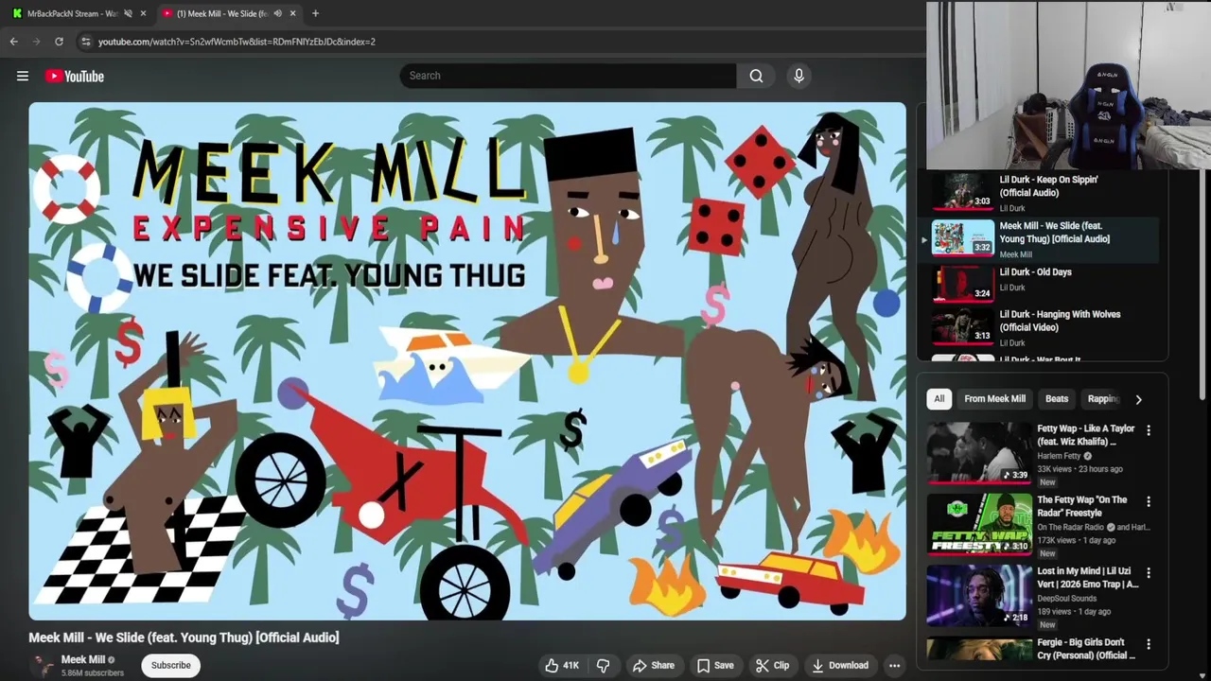Open the Meek Mill channel name link
The image size is (1211, 681).
click(x=83, y=659)
